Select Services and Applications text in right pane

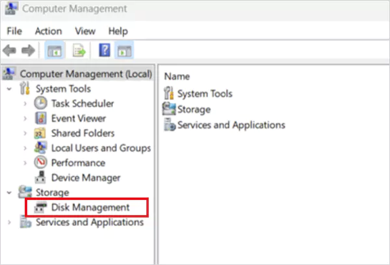[231, 125]
